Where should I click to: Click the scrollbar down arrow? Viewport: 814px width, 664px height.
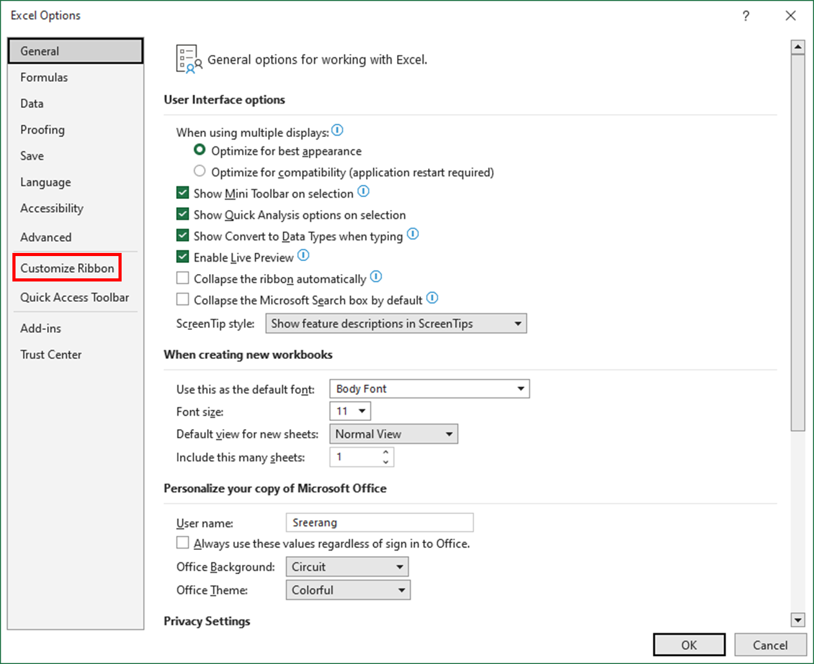[x=798, y=619]
